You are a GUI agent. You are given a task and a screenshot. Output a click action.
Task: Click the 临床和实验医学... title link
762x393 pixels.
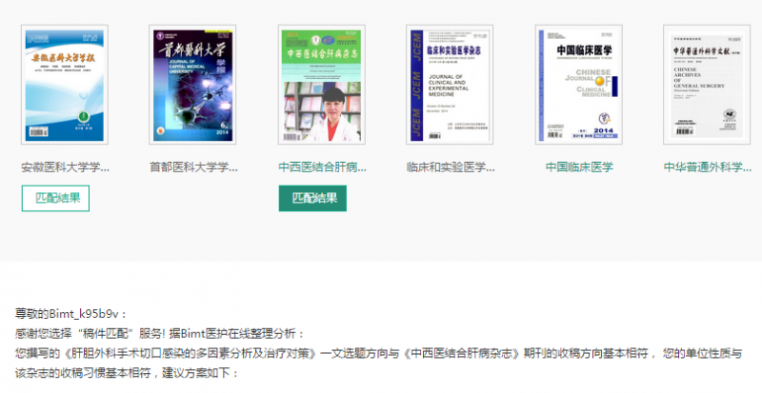point(451,167)
